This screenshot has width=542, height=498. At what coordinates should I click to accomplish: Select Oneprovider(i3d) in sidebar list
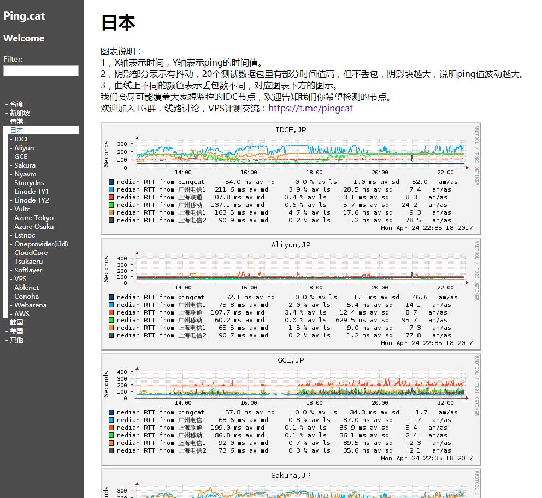[x=41, y=244]
